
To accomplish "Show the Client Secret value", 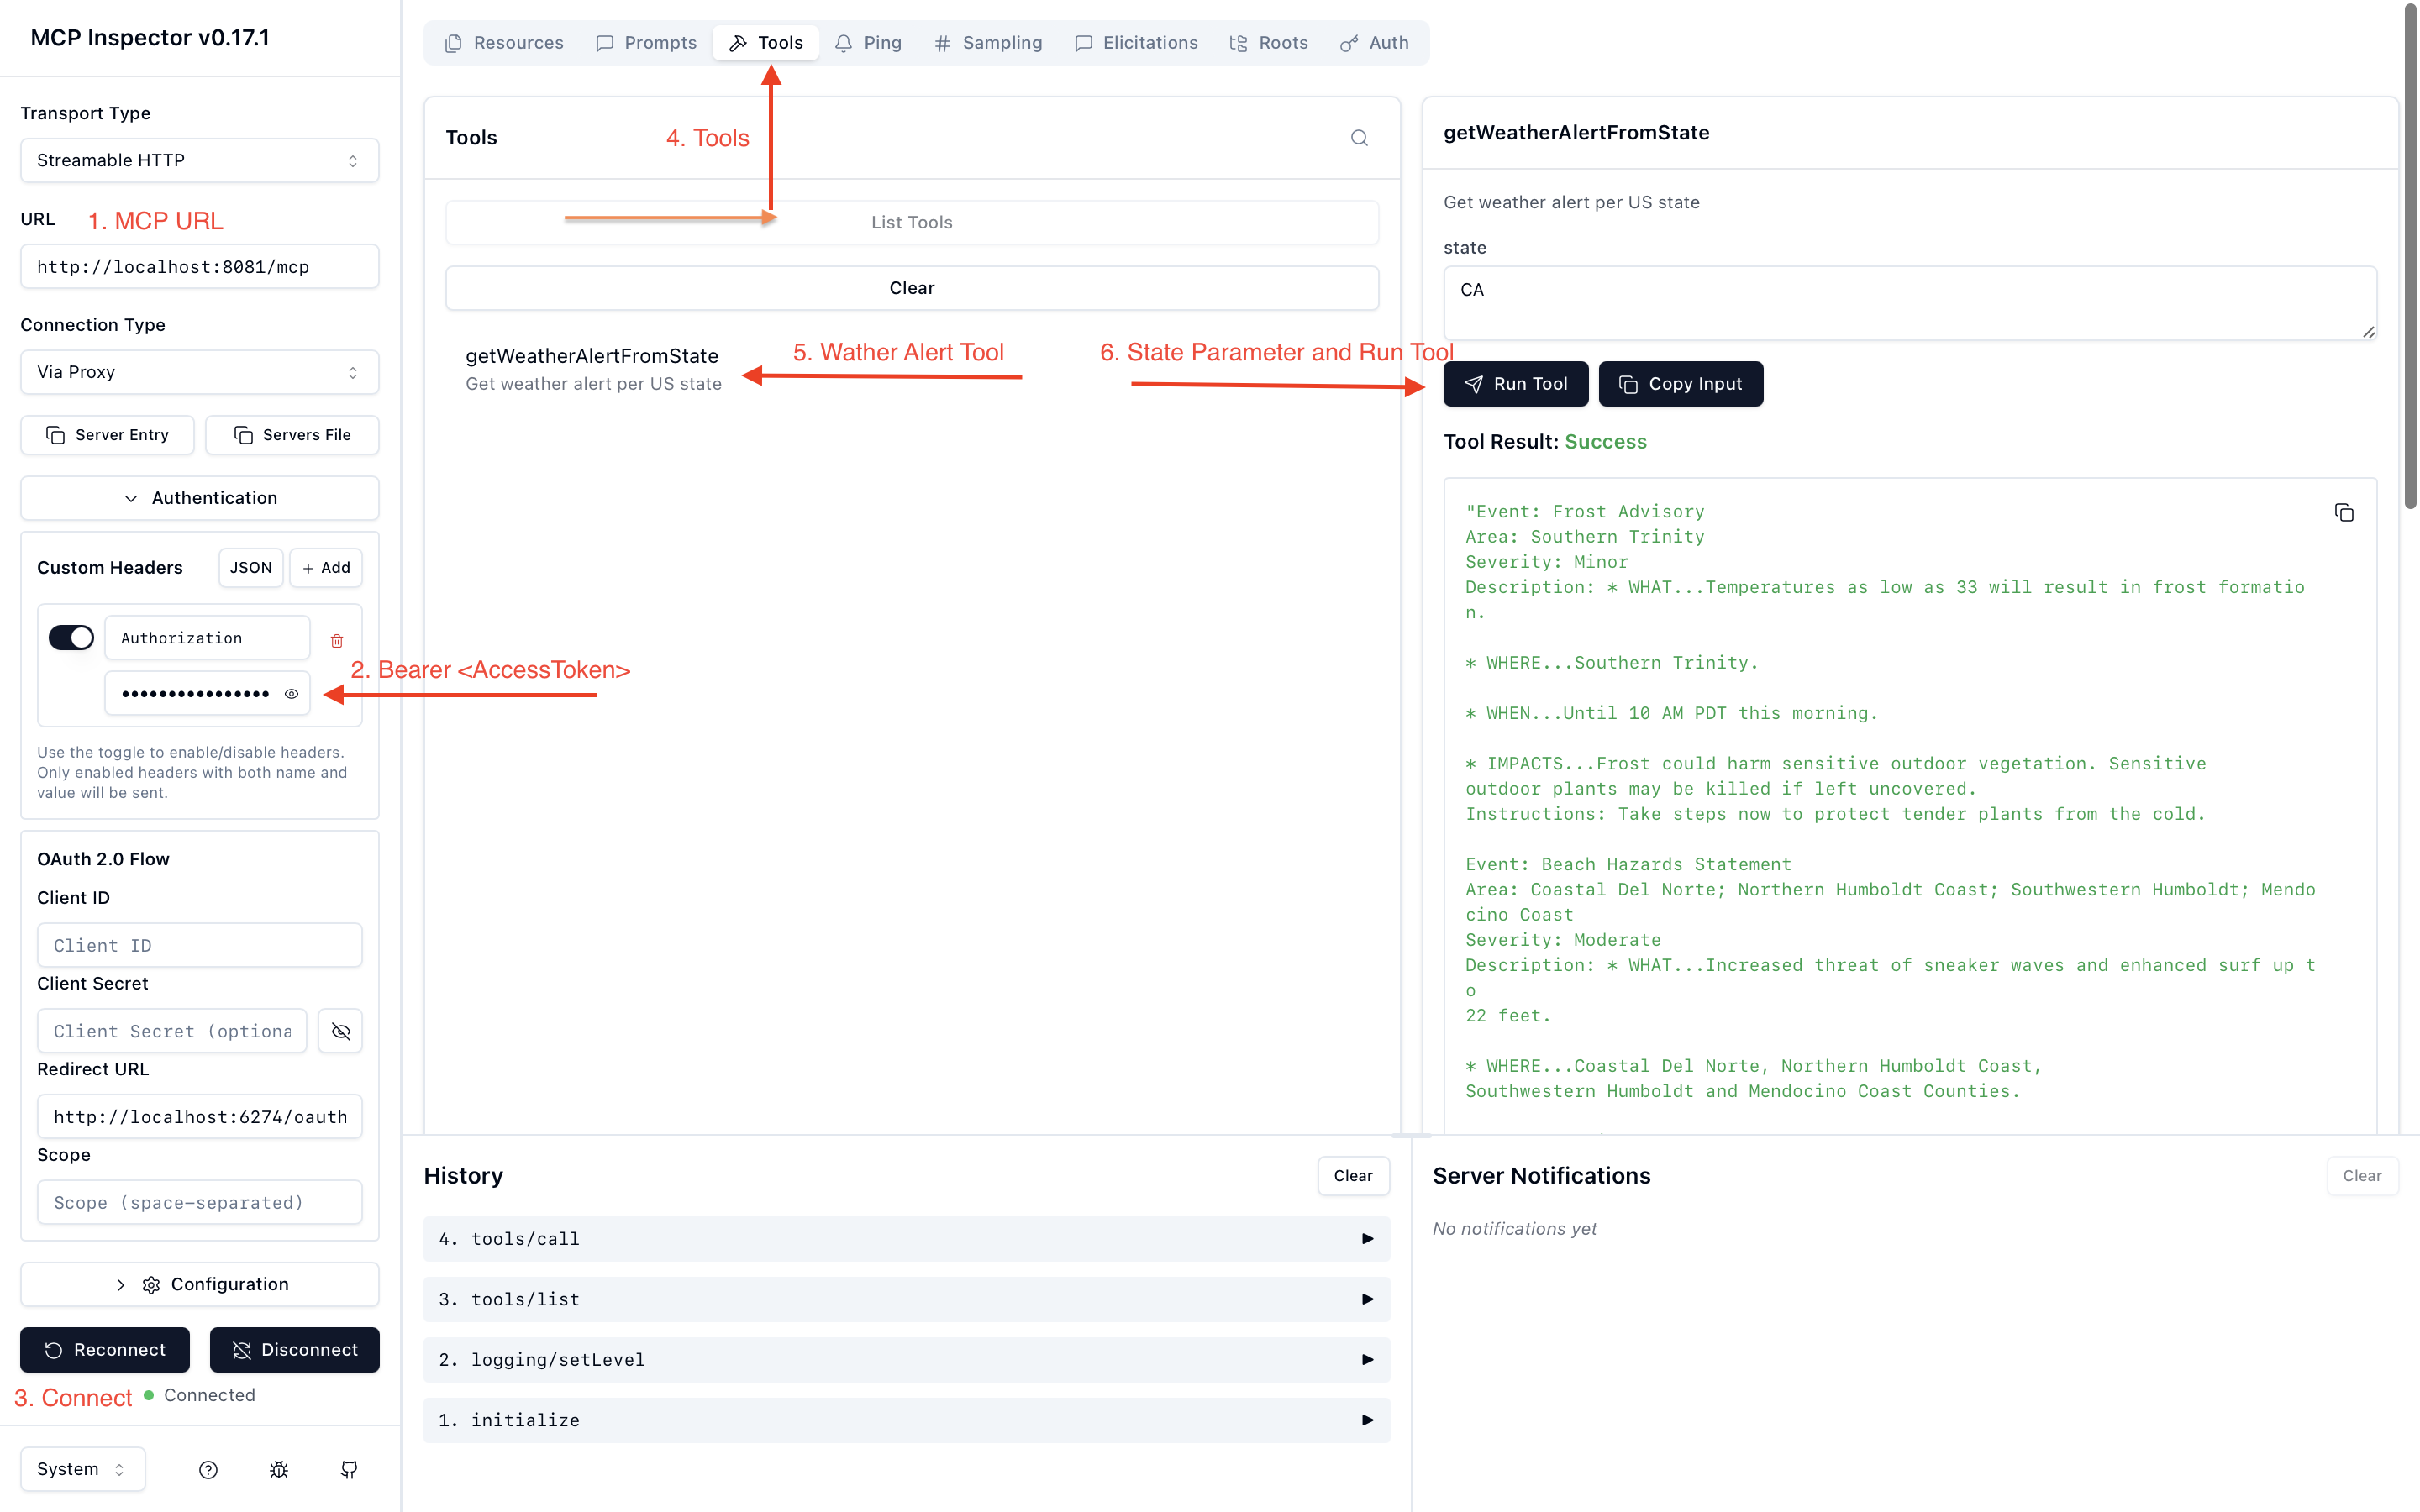I will [x=340, y=1031].
